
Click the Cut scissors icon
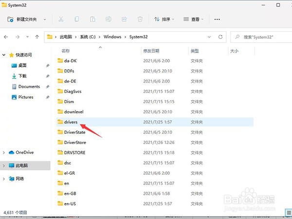tap(61, 19)
